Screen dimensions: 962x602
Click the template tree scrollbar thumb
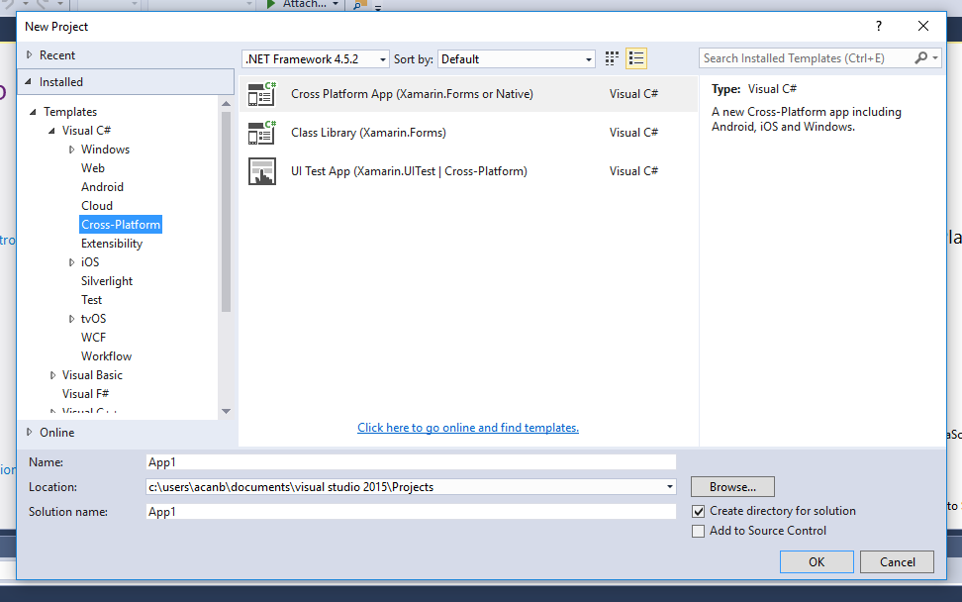227,212
